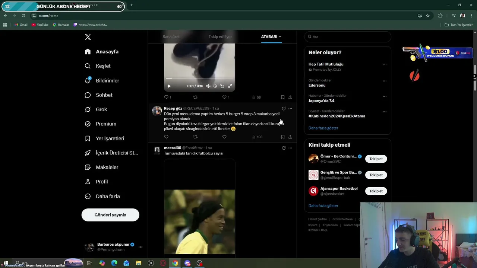Image resolution: width=477 pixels, height=268 pixels.
Task: Open Bildirimler notifications
Action: click(102, 80)
